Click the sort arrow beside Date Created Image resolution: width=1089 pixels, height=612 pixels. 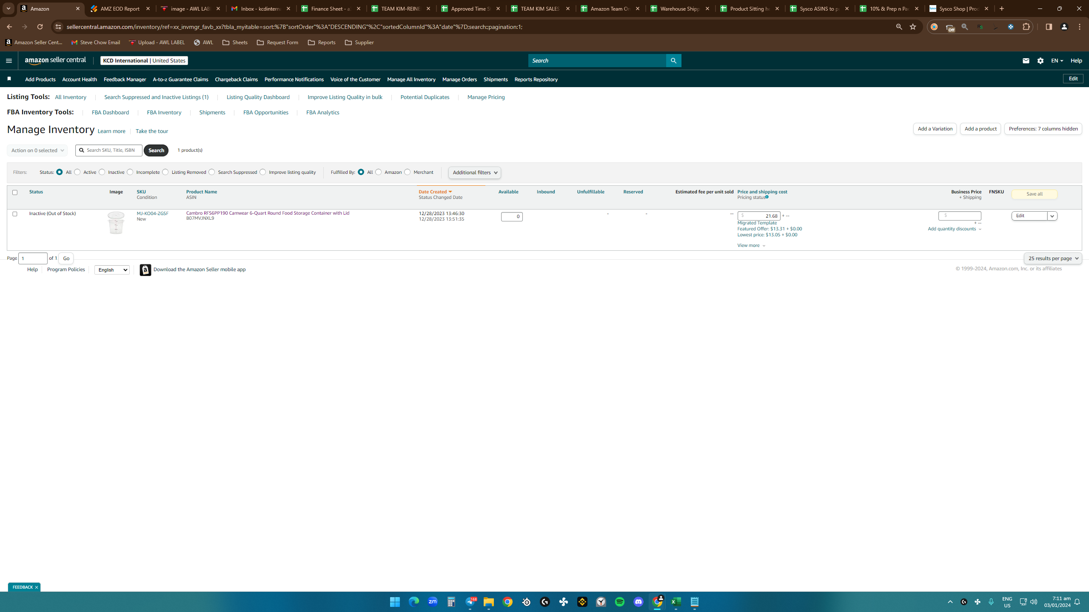point(450,192)
